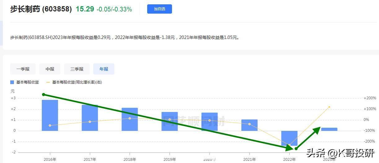Viewport: 379px width, 163px height.
Task: Switch to the 中报 tab
Action: 50,69
